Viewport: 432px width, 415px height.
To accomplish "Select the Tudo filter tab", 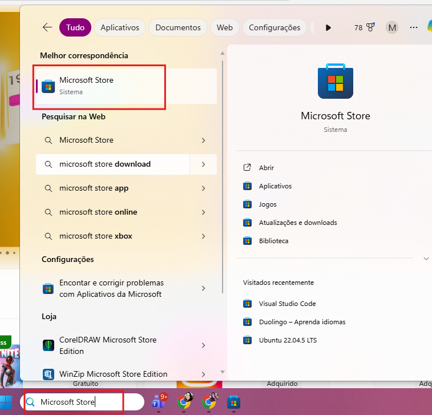I will pos(75,27).
